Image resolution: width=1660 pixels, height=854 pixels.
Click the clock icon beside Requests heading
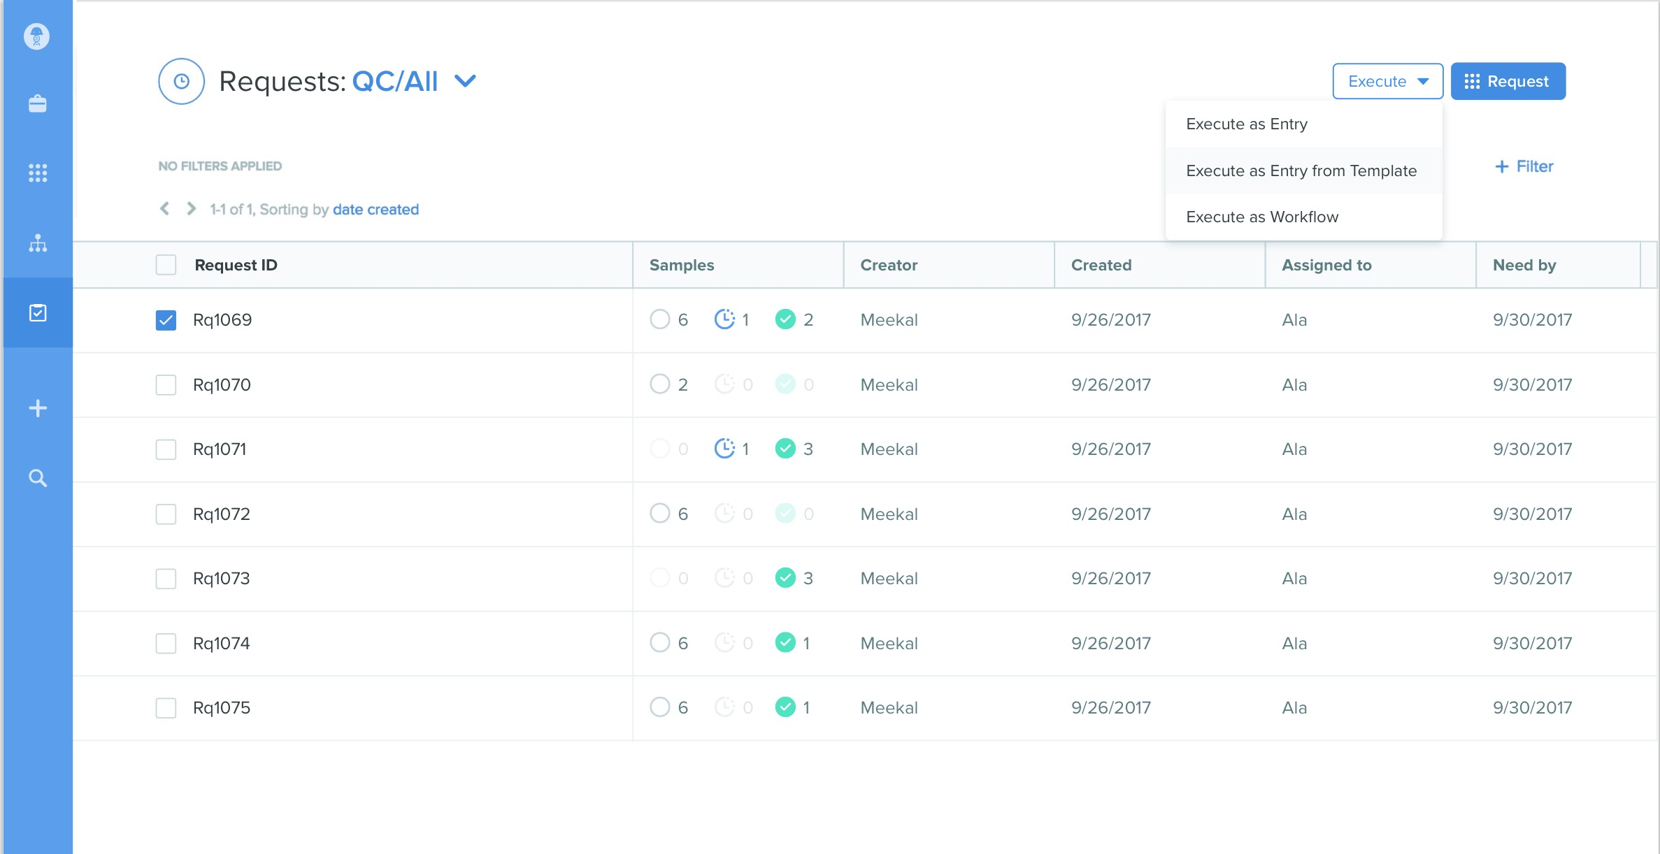tap(181, 81)
